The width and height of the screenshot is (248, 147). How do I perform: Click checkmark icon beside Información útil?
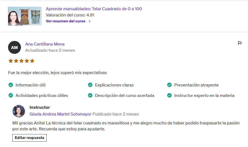(11, 85)
